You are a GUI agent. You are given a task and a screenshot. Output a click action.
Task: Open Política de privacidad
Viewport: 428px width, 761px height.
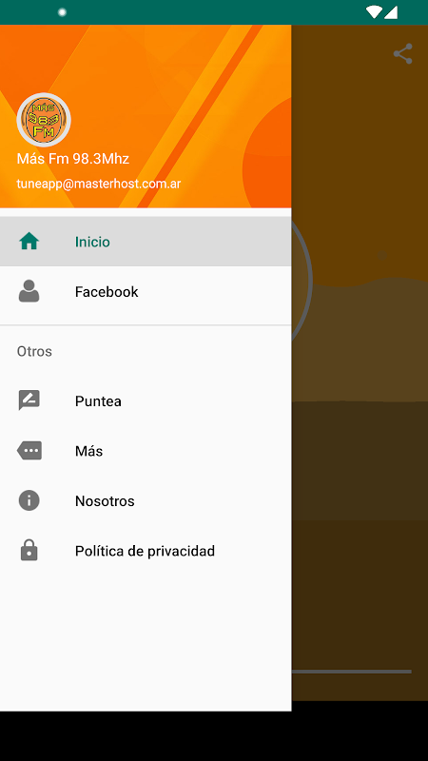click(146, 551)
